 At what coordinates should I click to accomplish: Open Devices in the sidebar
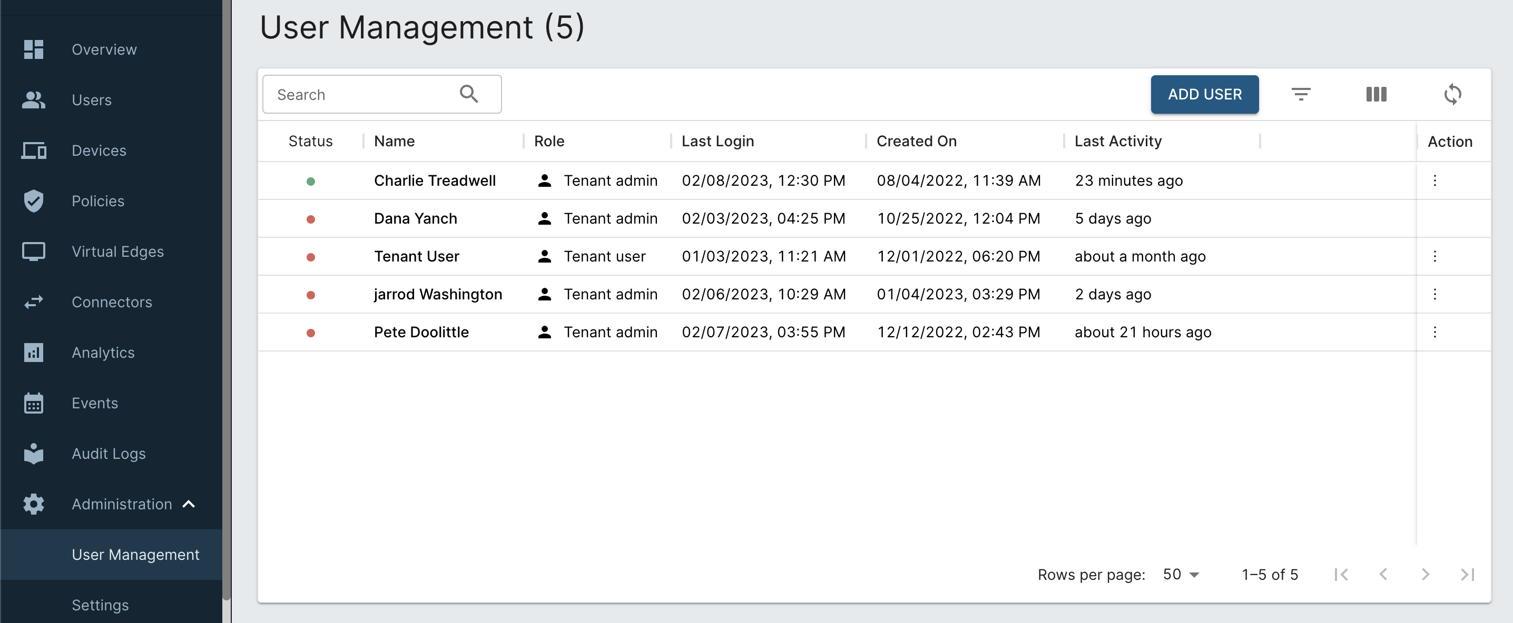(x=99, y=151)
